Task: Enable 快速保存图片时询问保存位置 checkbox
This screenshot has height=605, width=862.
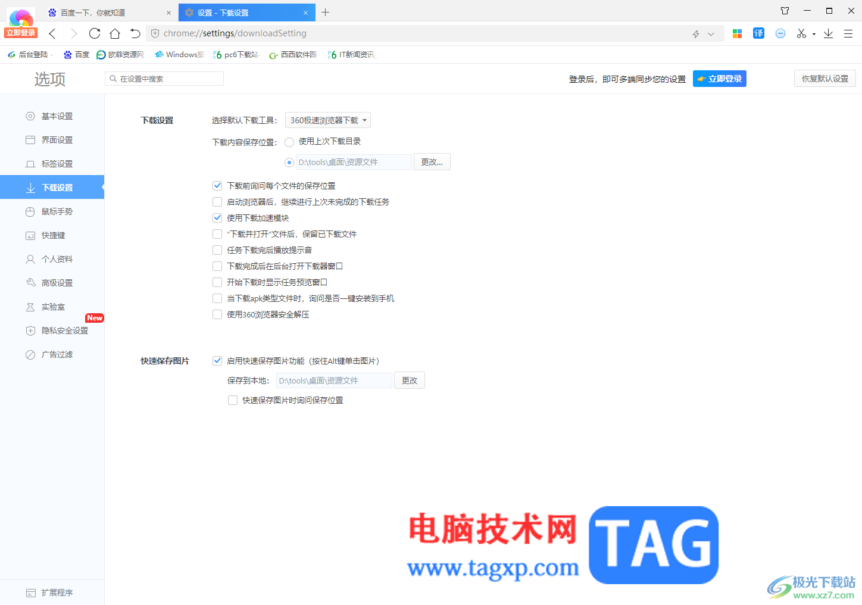Action: tap(233, 400)
